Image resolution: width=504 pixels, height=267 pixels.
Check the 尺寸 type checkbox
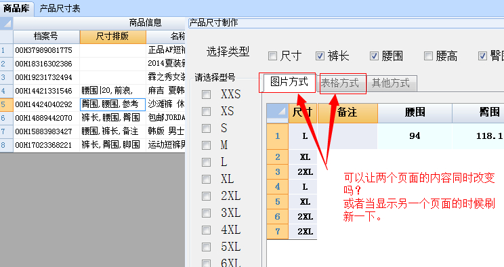click(272, 56)
